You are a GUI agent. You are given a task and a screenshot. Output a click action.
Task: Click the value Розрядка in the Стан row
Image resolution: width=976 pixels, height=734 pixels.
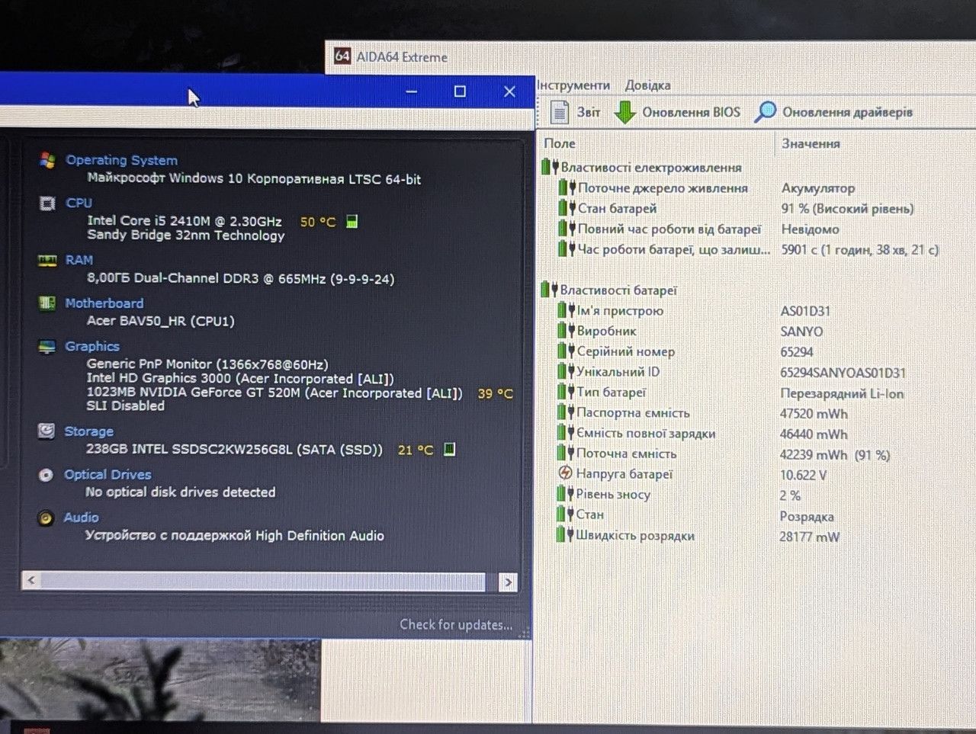pos(807,516)
